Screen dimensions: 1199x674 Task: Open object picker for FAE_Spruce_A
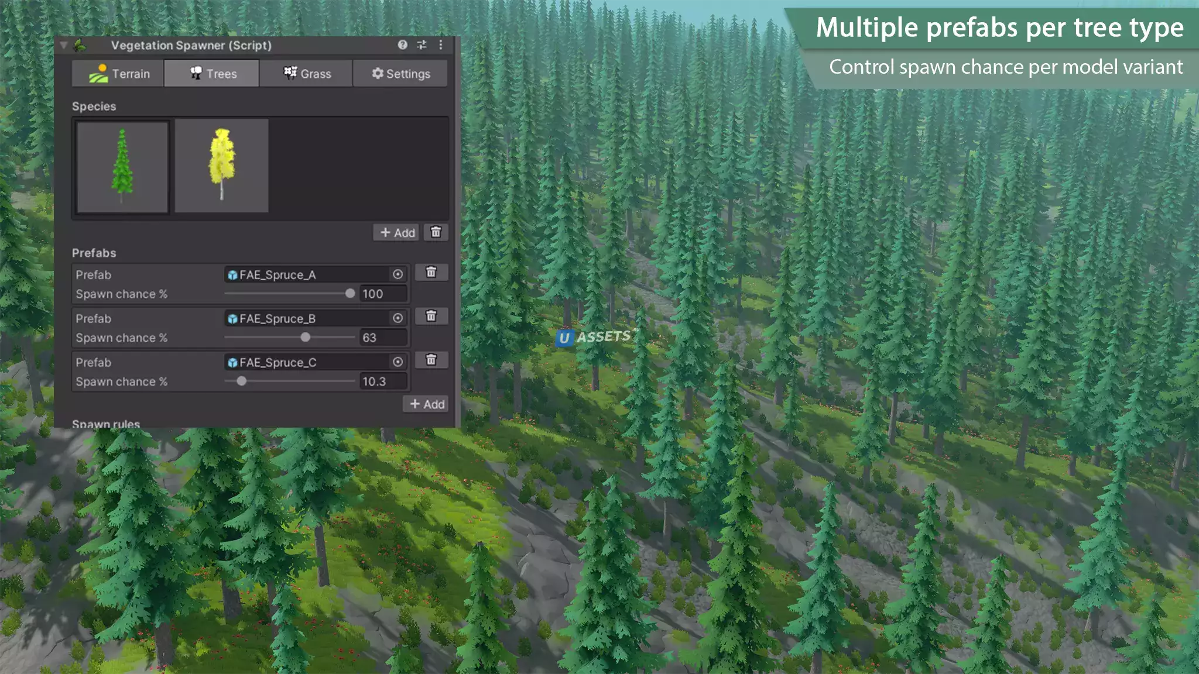(x=398, y=274)
